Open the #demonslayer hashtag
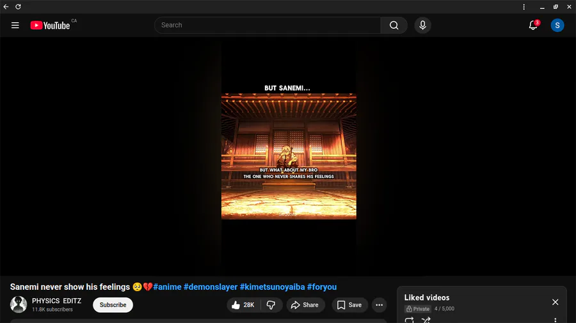Image resolution: width=576 pixels, height=323 pixels. pos(211,287)
